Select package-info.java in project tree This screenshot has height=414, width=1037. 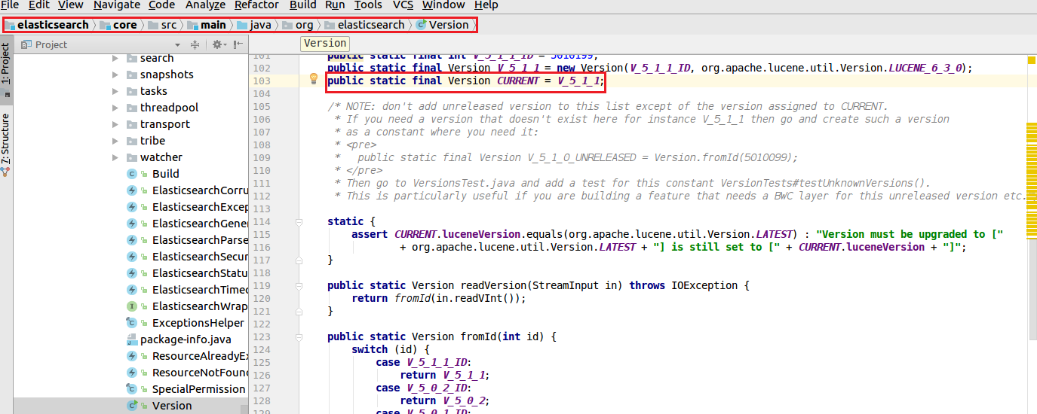186,339
